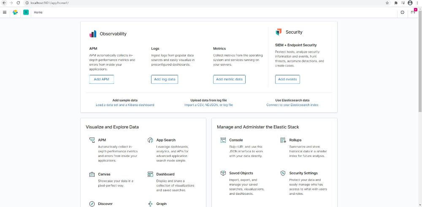Bookmark this page with star icon
422x207 pixels.
387,3
